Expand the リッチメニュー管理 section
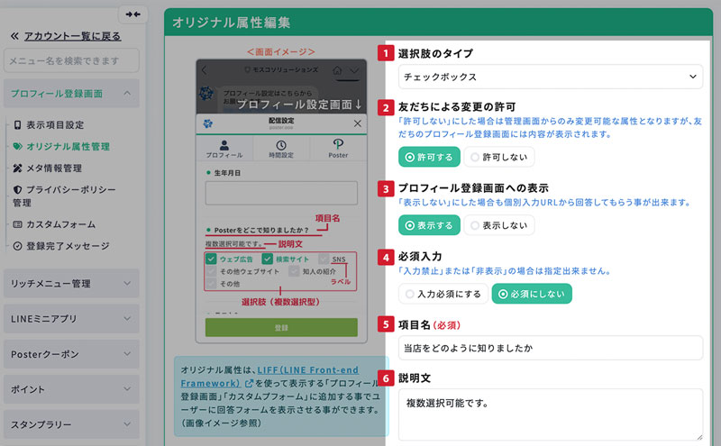 (x=70, y=284)
